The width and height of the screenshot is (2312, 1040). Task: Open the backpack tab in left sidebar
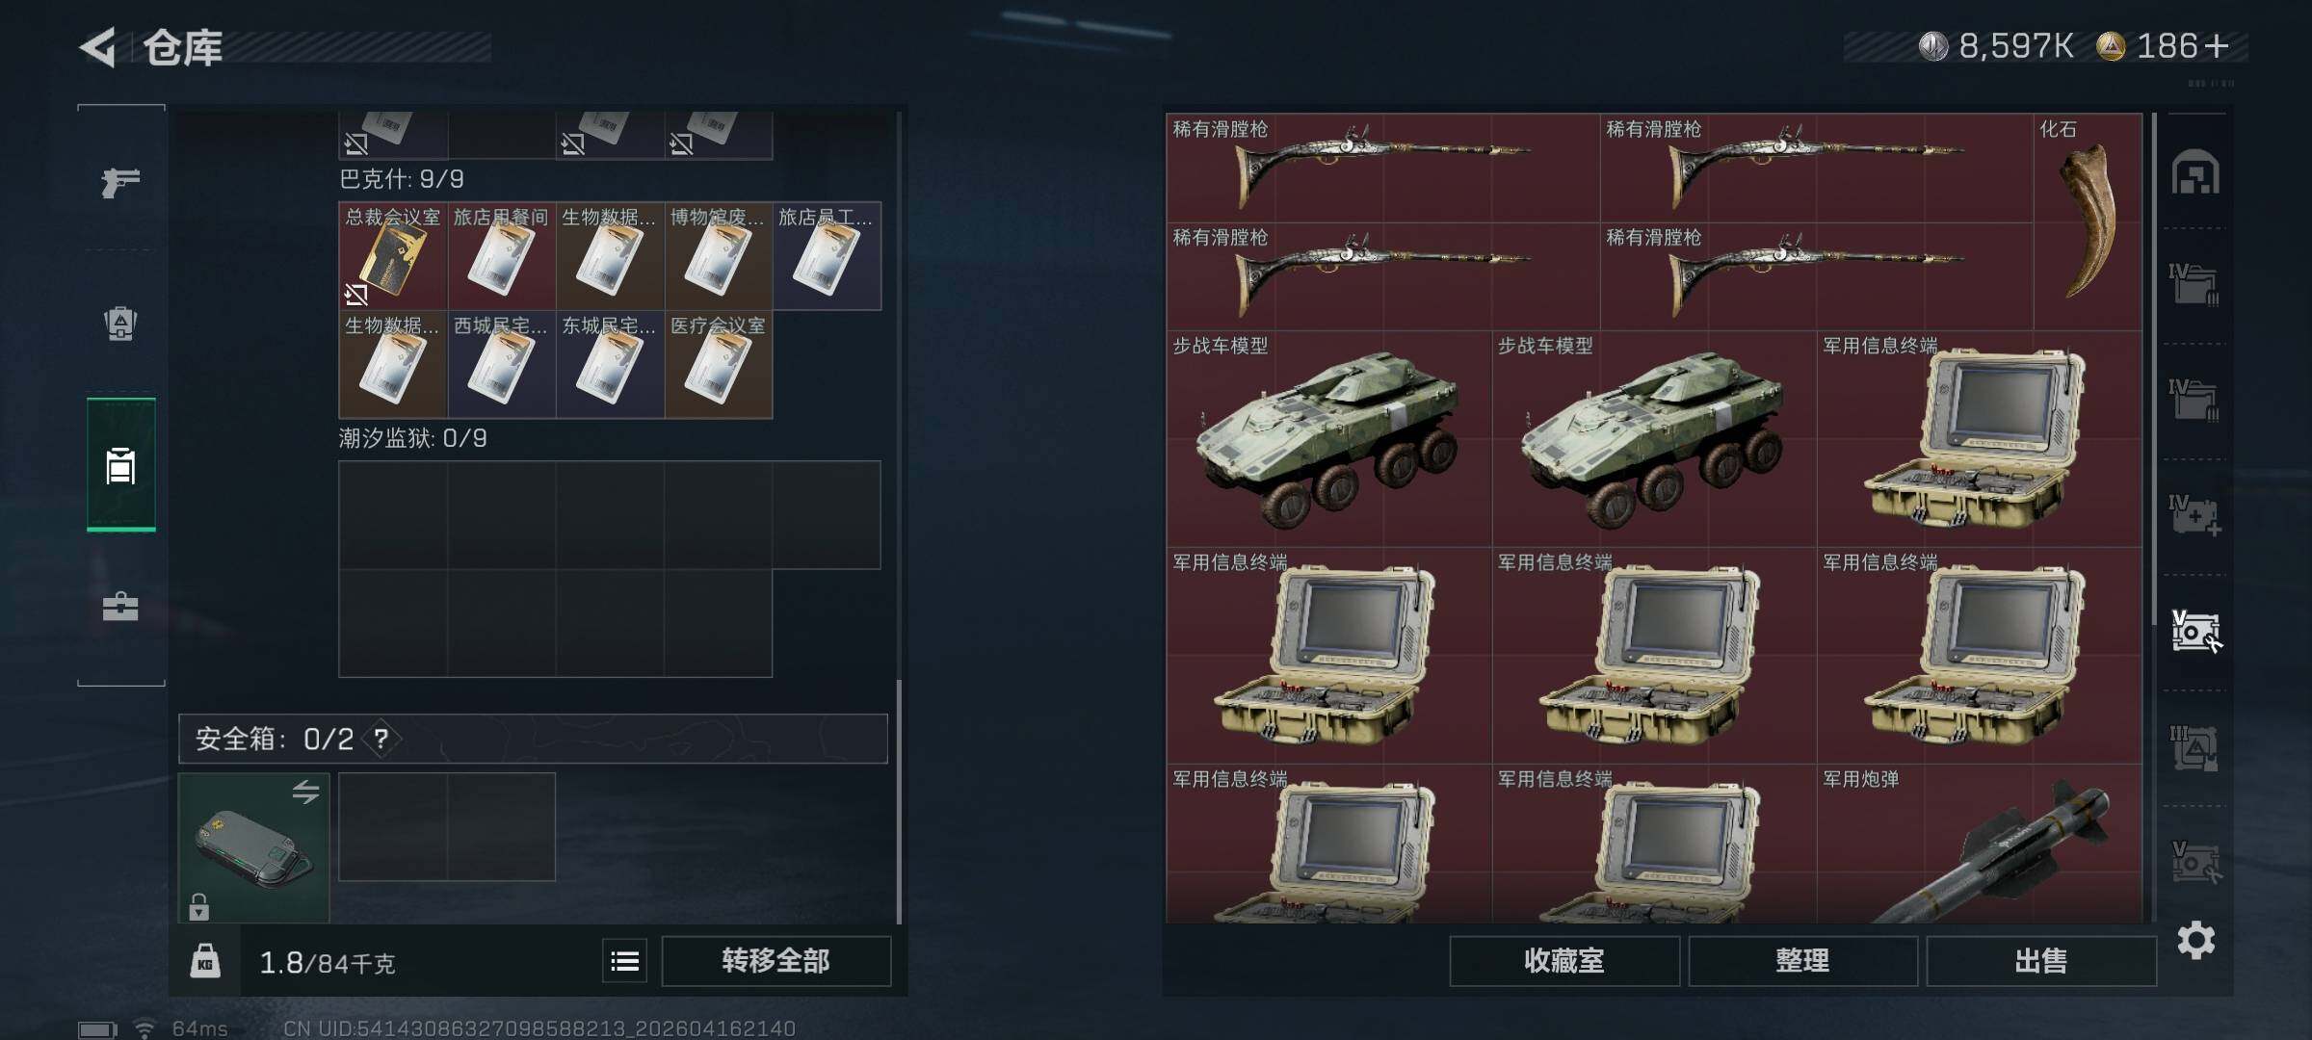[120, 324]
